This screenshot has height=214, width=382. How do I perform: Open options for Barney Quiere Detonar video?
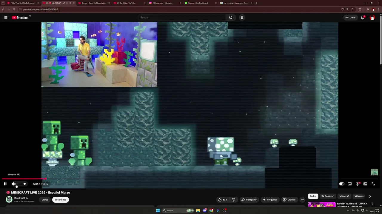click(x=372, y=204)
